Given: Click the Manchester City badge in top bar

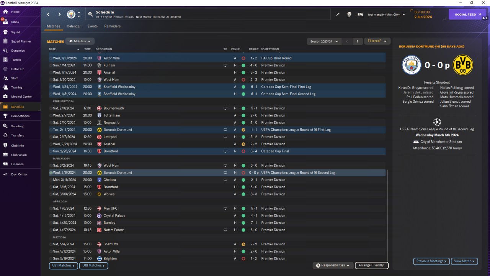Looking at the screenshot, I should (x=71, y=15).
